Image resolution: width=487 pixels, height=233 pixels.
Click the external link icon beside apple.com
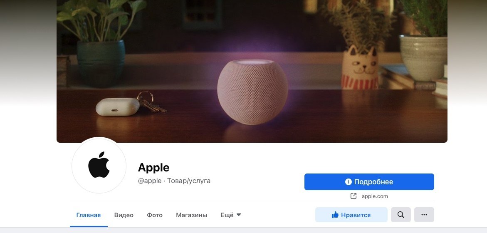click(x=354, y=196)
